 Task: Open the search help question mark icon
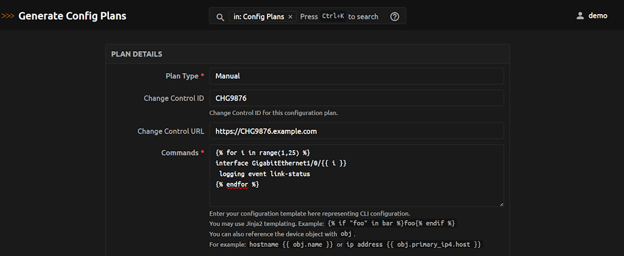click(x=394, y=16)
